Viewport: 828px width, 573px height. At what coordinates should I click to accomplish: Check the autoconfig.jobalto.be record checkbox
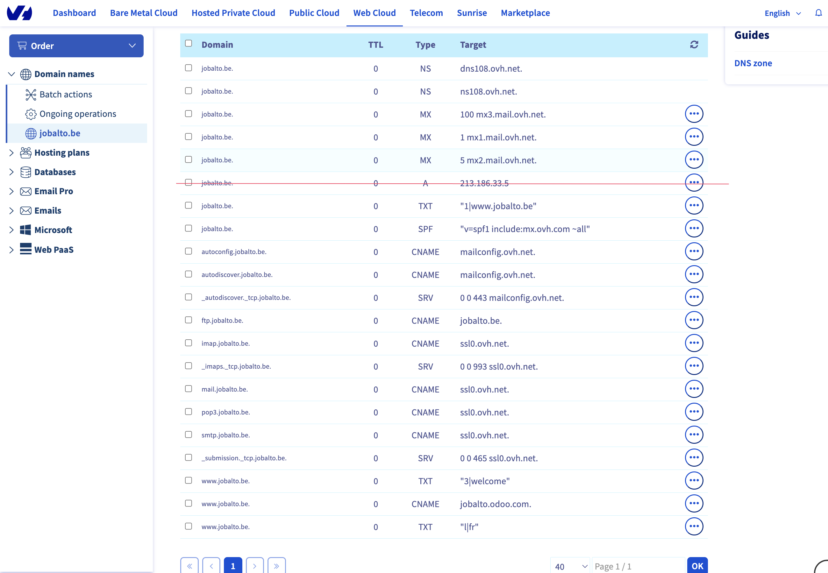click(x=189, y=251)
